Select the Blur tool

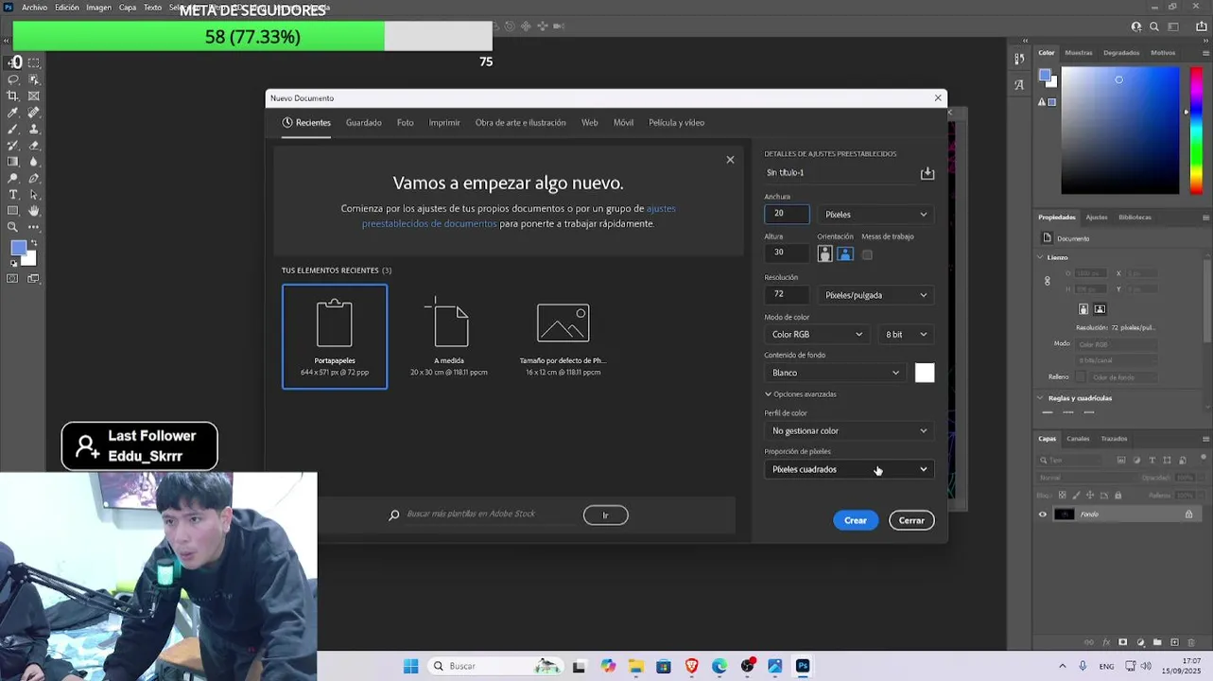click(x=34, y=162)
